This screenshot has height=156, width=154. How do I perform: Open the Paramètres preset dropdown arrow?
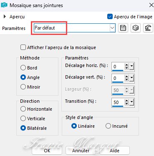pos(112,28)
